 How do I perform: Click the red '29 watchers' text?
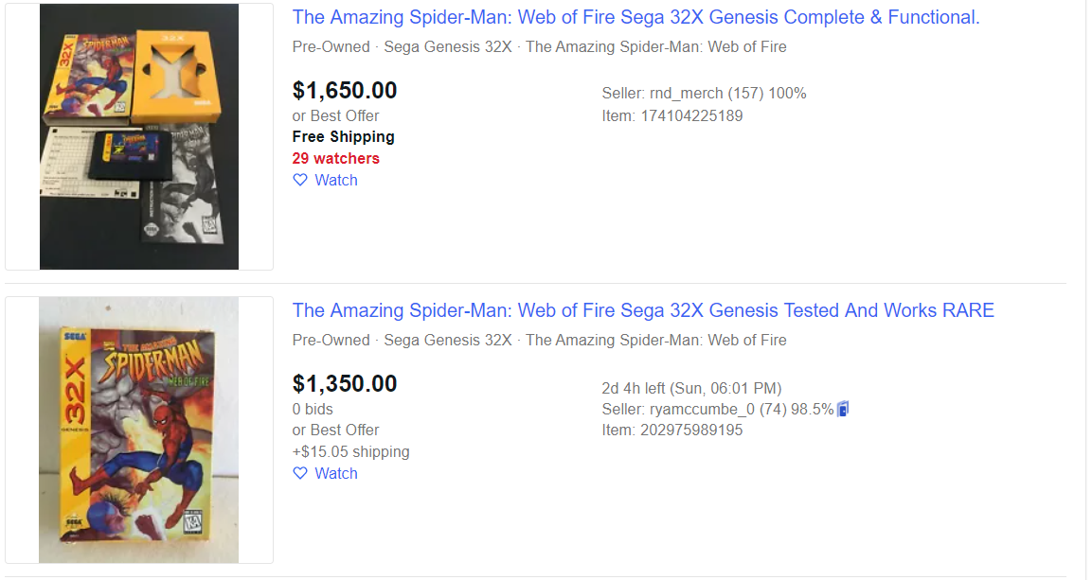coord(336,158)
